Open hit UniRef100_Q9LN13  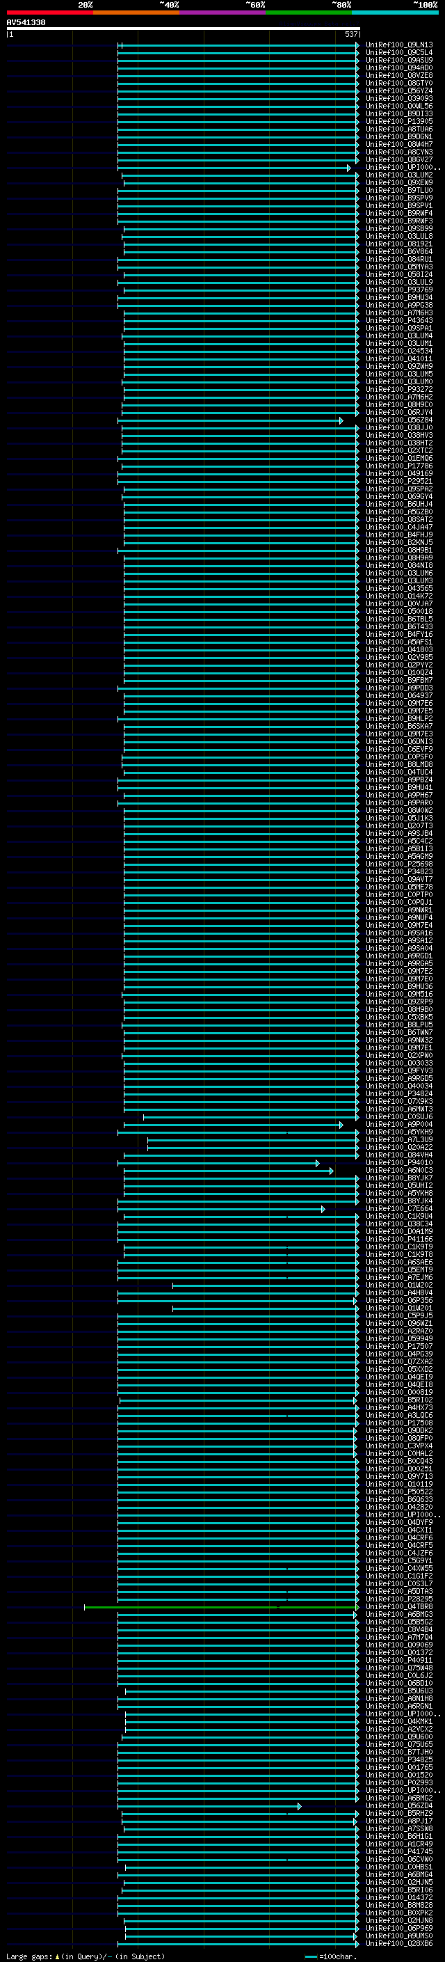click(x=399, y=45)
